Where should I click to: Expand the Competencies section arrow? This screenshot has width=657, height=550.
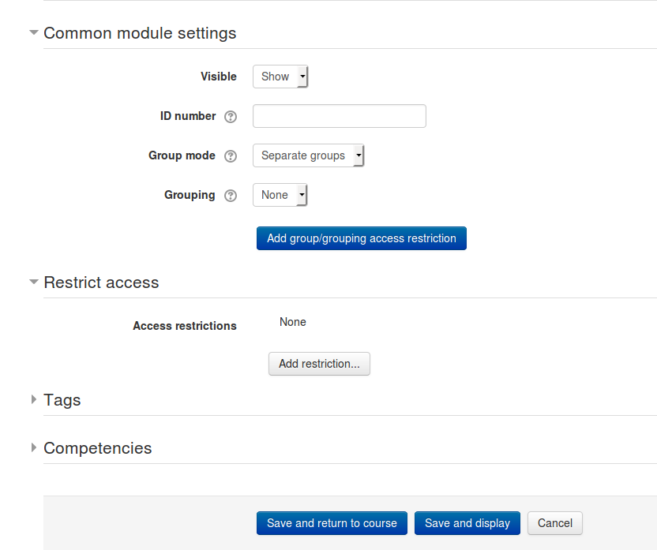click(x=34, y=447)
